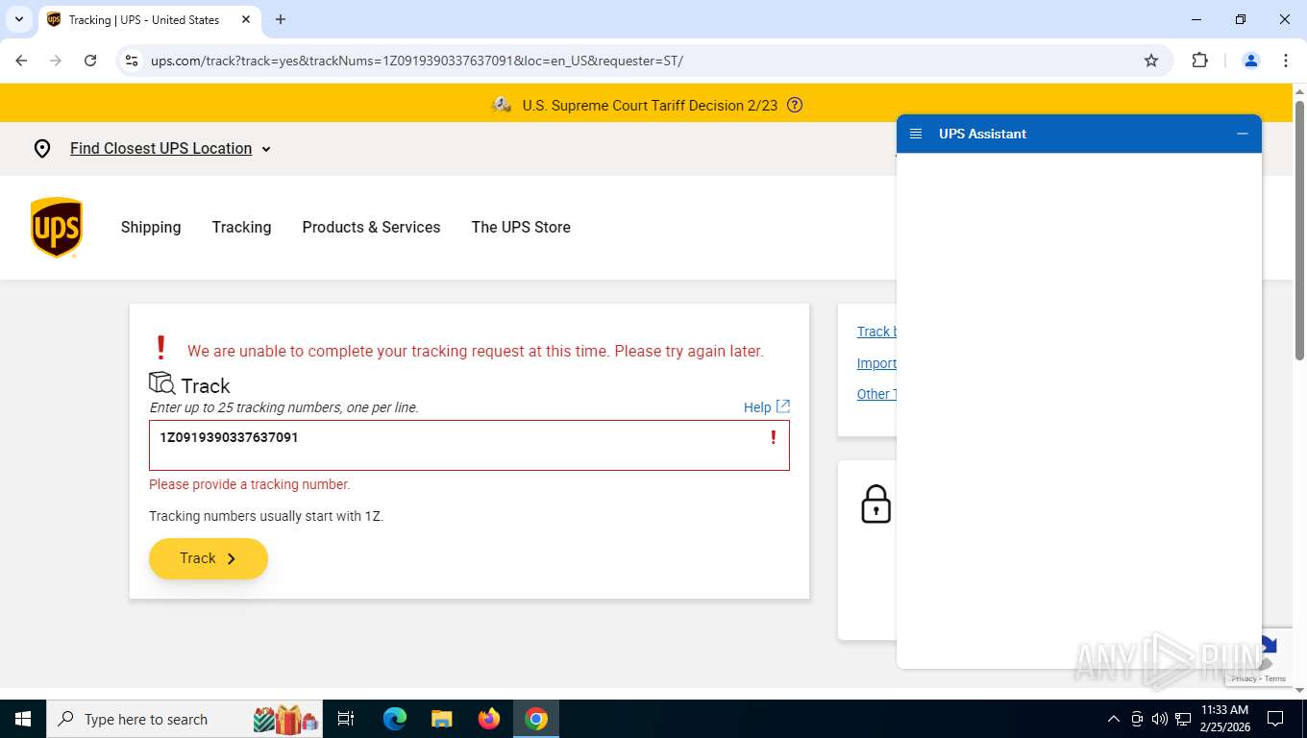
Task: Open the Windows notification center
Action: [x=1275, y=719]
